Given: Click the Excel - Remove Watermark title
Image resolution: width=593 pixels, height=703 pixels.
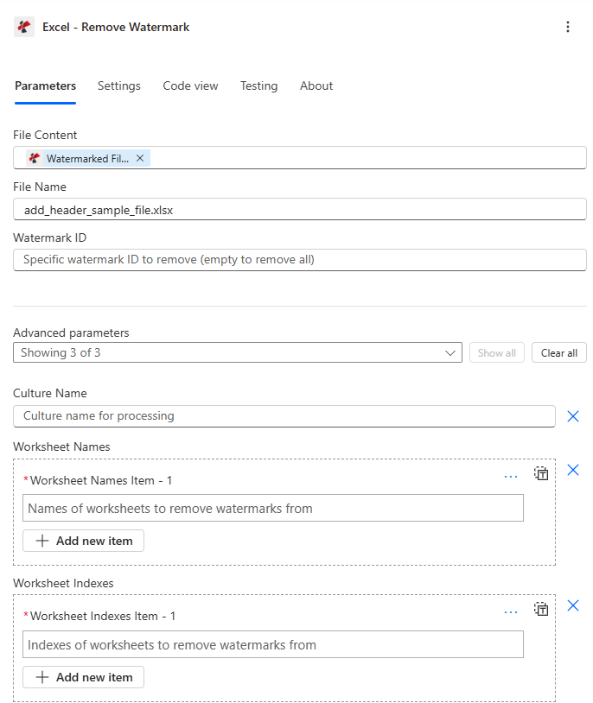Looking at the screenshot, I should click(x=116, y=28).
